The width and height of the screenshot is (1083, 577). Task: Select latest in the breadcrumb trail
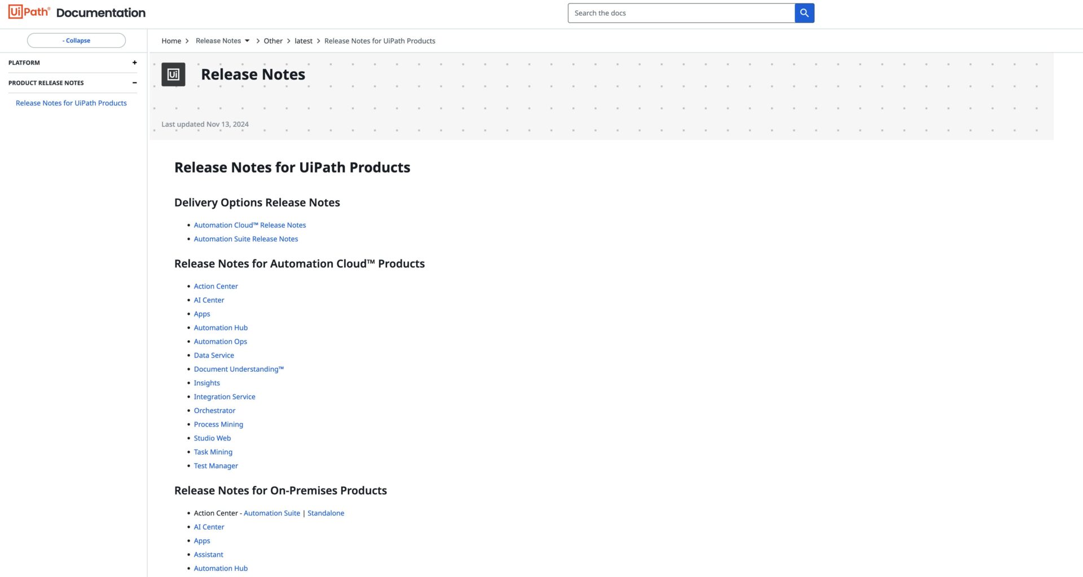click(x=303, y=41)
